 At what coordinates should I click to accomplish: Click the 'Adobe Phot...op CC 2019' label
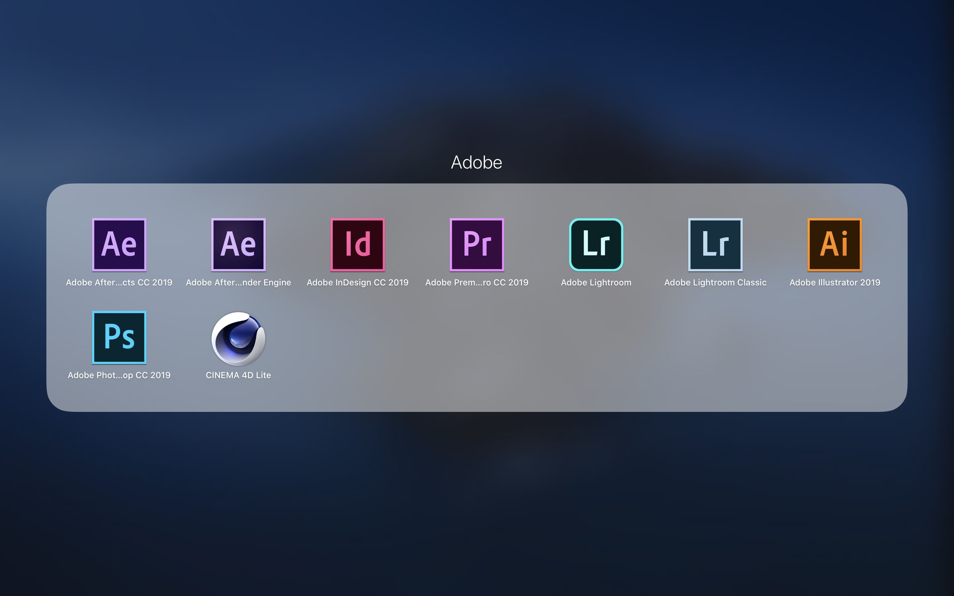119,375
